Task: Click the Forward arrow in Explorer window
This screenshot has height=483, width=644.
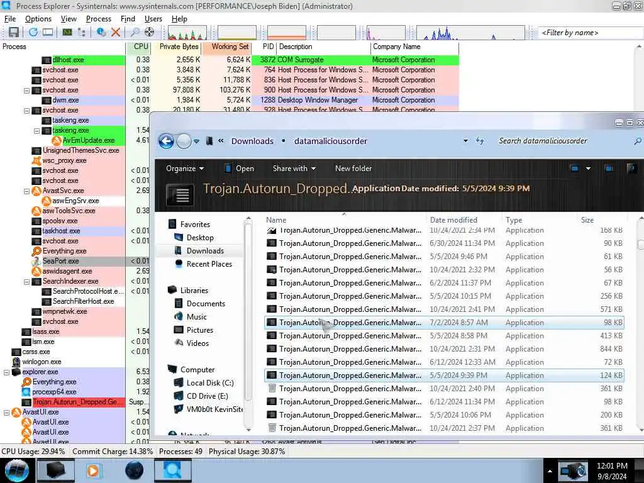Action: pos(184,142)
